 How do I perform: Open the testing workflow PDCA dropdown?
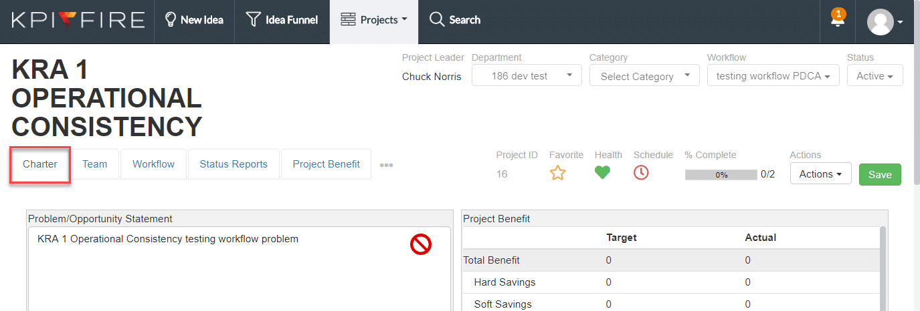coord(773,76)
